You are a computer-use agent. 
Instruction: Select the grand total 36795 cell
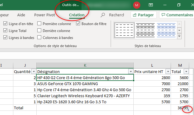(180, 108)
